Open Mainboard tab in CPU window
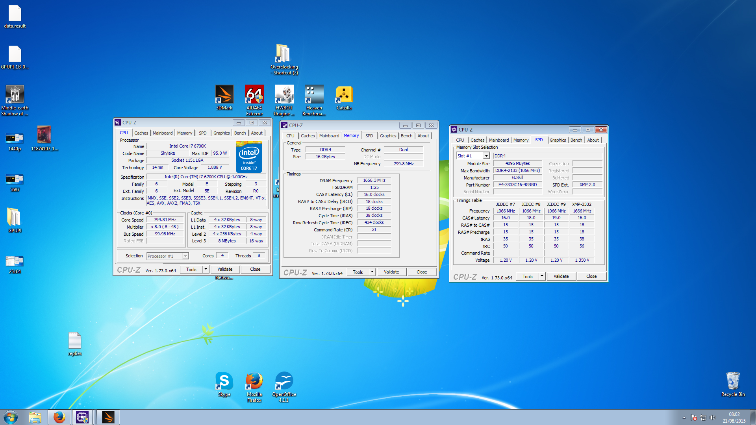Screen dimensions: 756x425 click(163, 133)
